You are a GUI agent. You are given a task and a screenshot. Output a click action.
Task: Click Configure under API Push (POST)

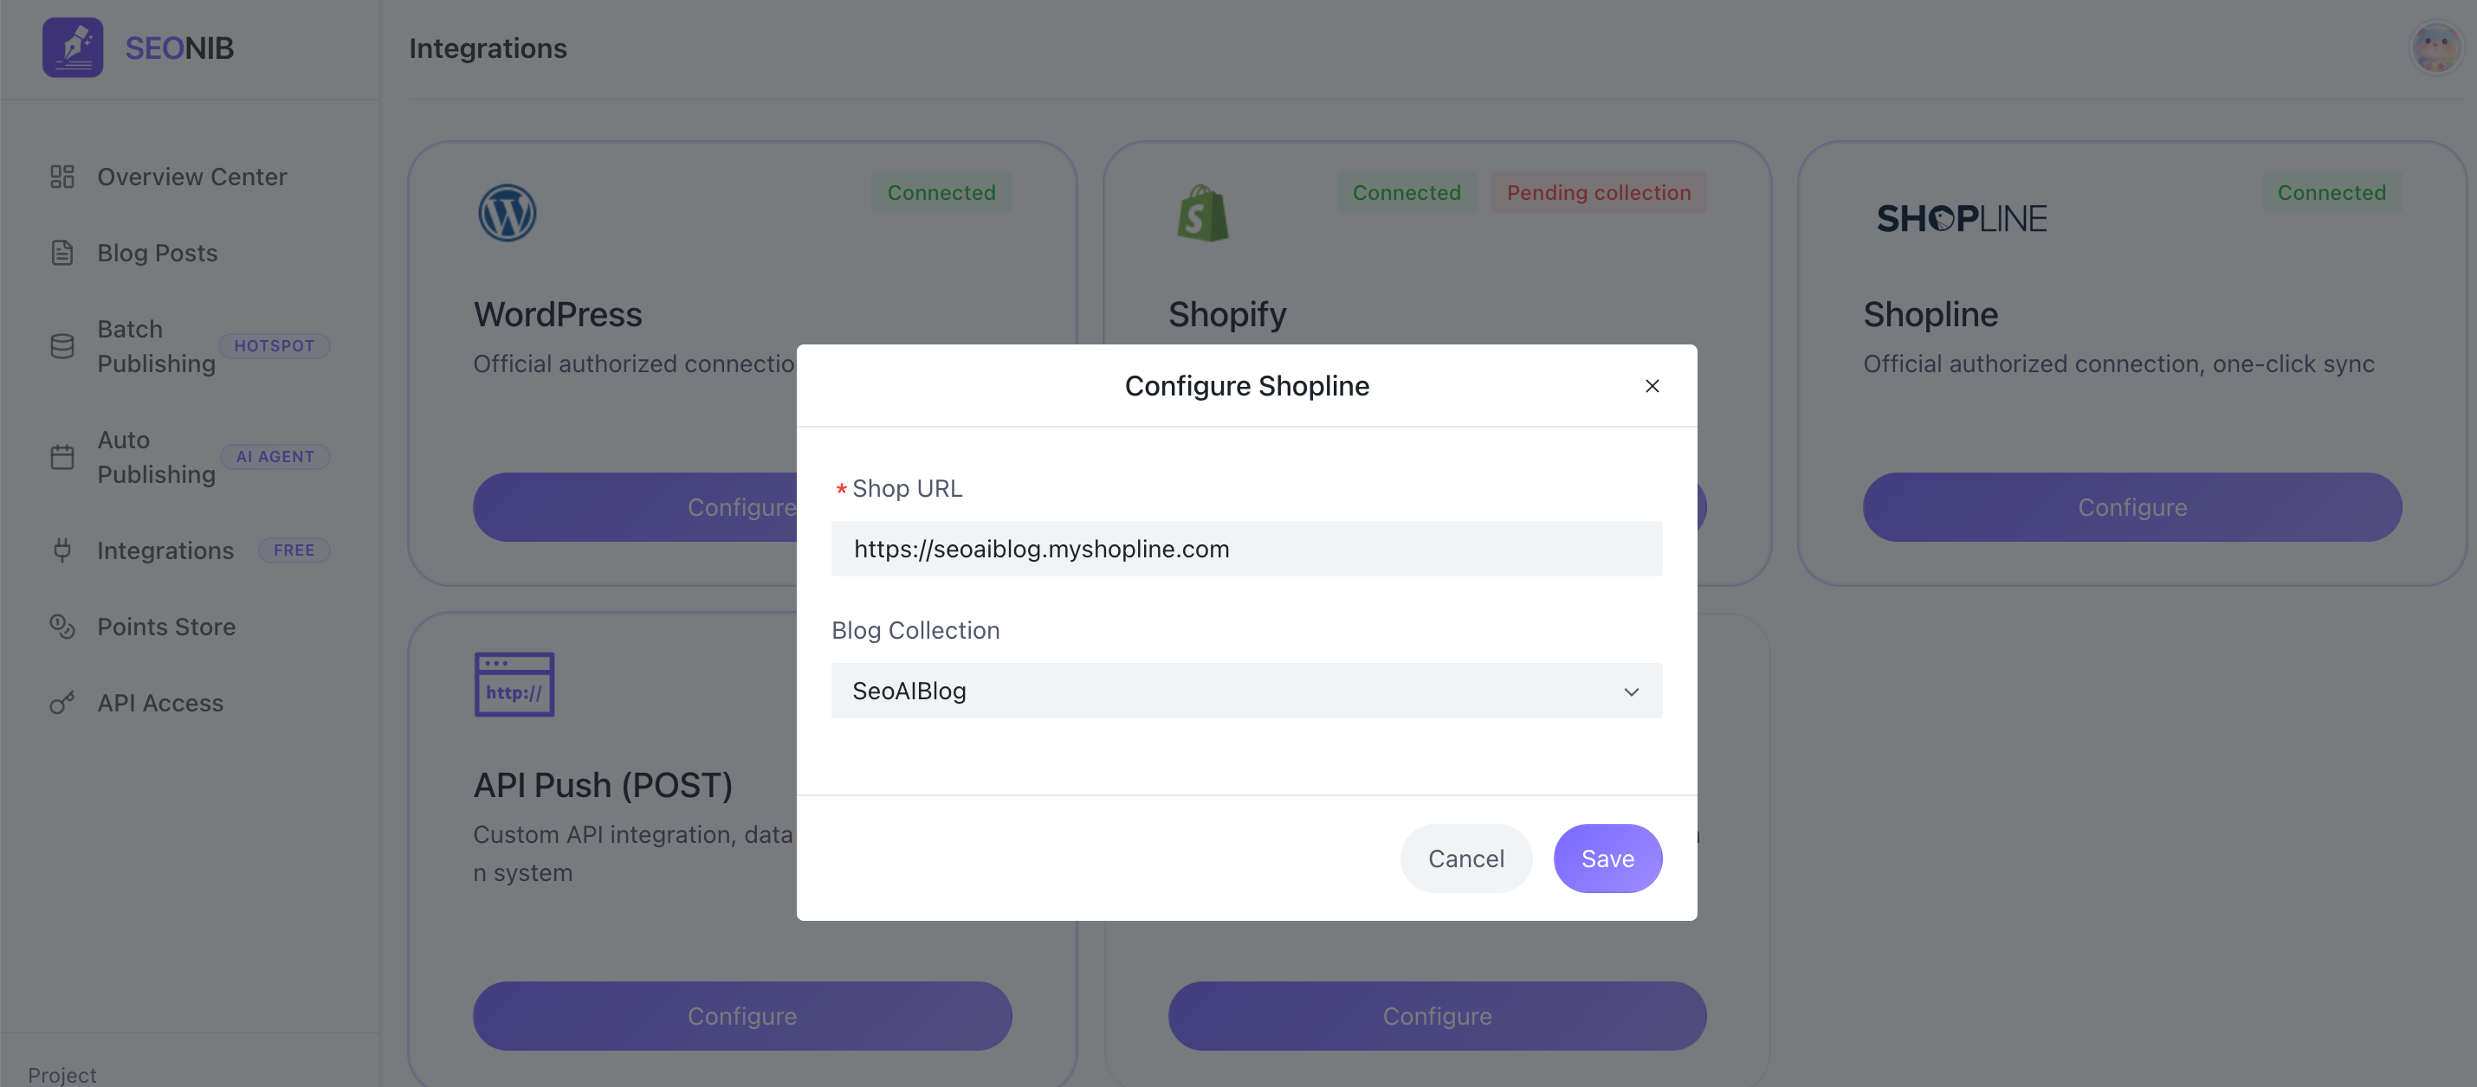click(x=741, y=1016)
